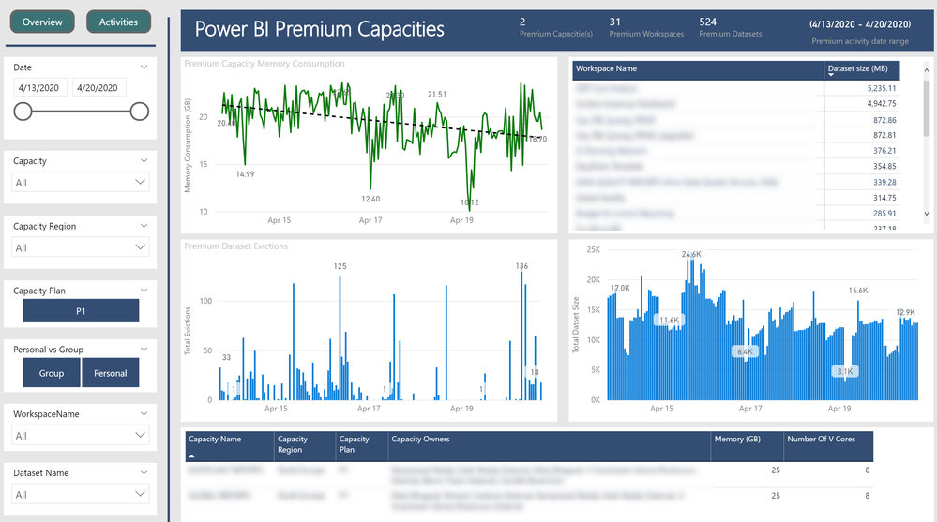The image size is (937, 522).
Task: Select dataset size value 285.91
Action: pos(884,214)
